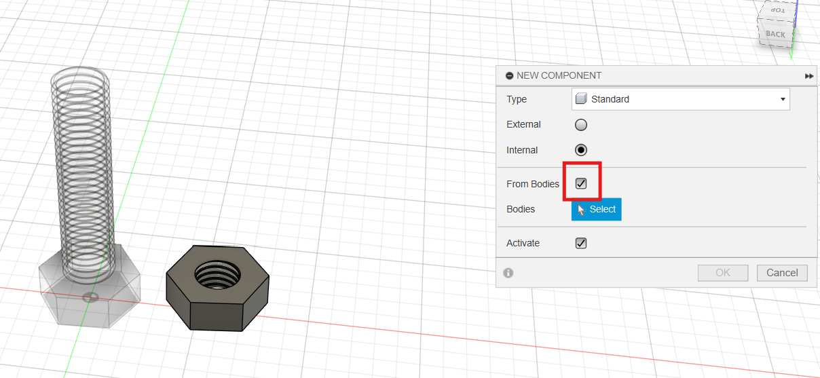This screenshot has width=820, height=378.
Task: Select the Internal radio button
Action: click(x=581, y=150)
